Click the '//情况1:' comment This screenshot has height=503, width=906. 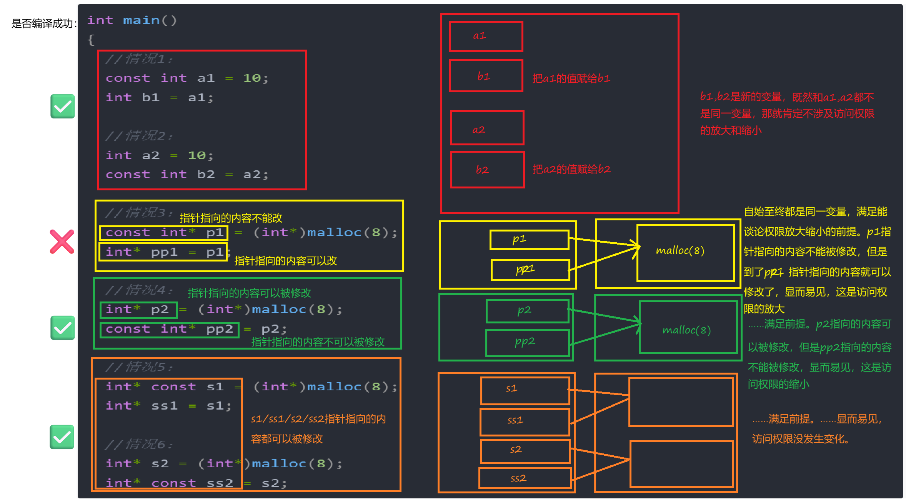click(x=139, y=59)
